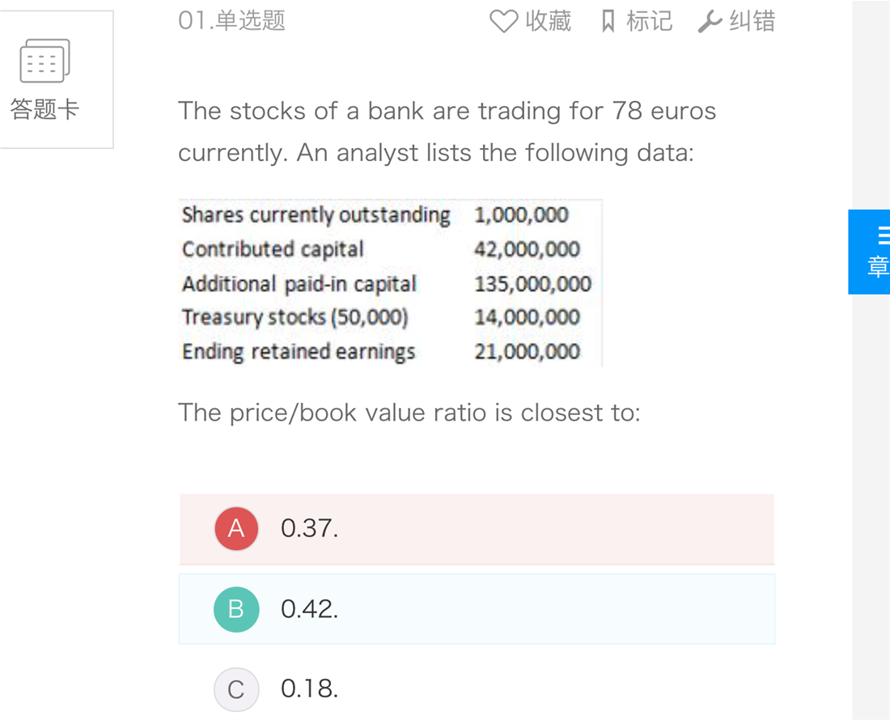Click the heart icon to favorite question

[x=503, y=22]
